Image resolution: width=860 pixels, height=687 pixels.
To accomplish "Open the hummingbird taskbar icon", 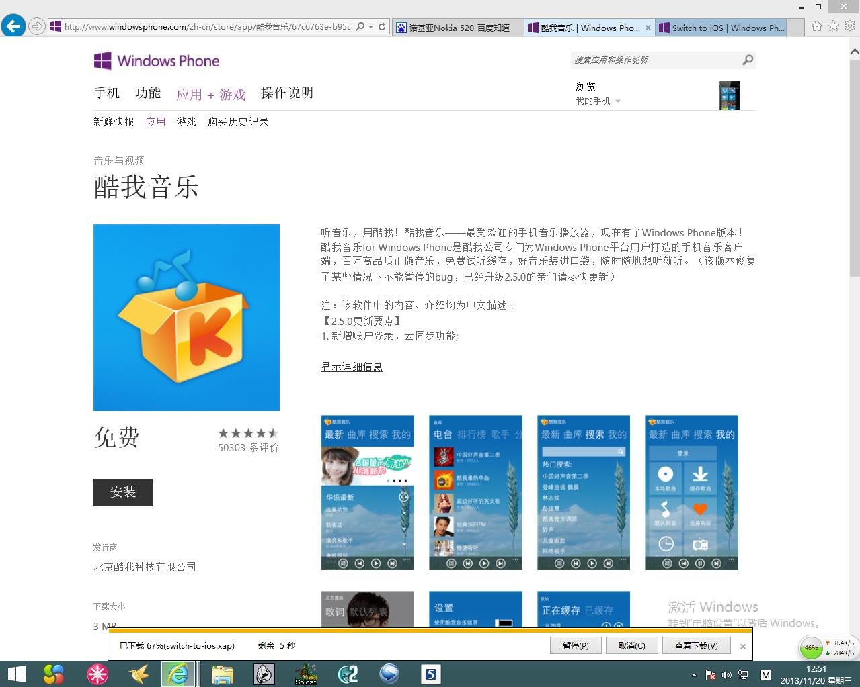I will [139, 674].
